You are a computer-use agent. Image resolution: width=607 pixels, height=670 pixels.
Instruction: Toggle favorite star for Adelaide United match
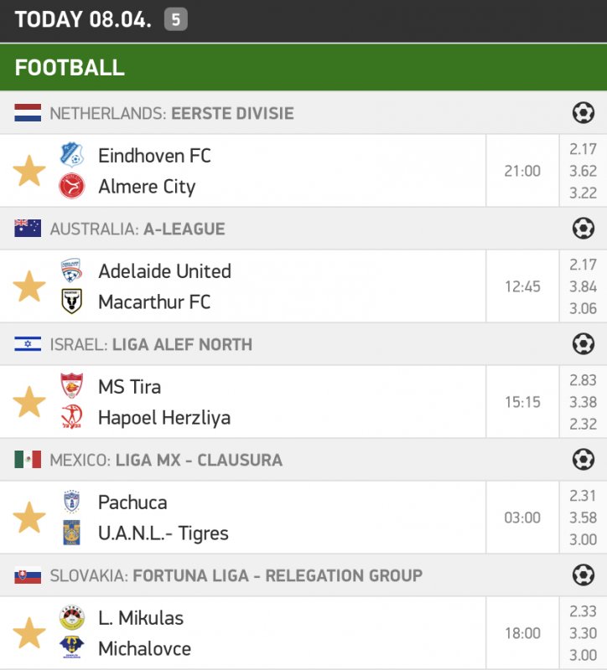coord(29,286)
